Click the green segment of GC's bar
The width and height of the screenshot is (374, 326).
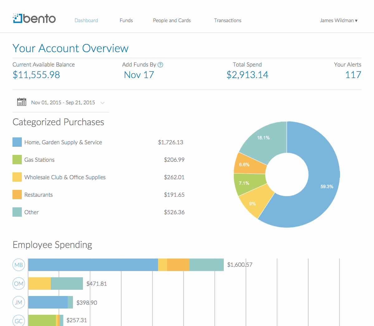click(42, 320)
